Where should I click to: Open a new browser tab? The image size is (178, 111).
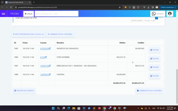pos(34,2)
